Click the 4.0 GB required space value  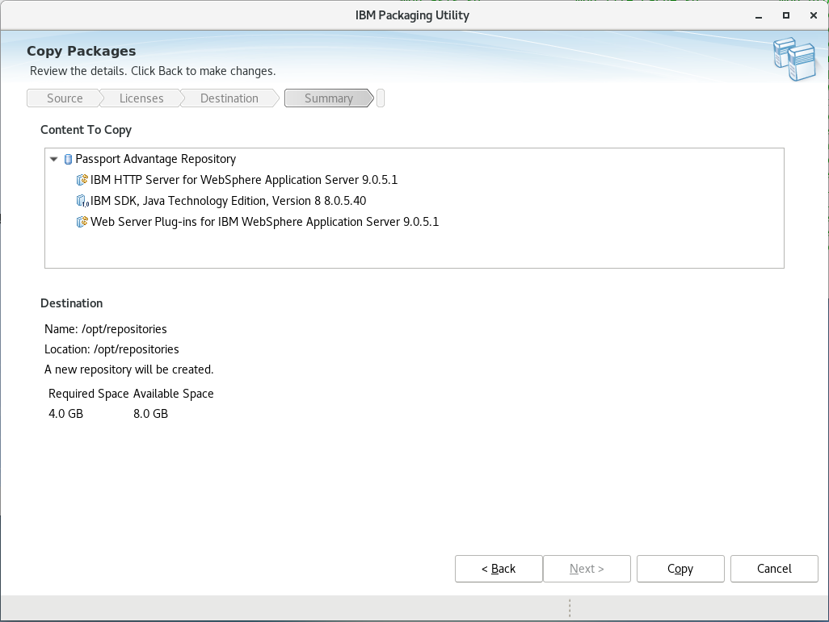66,413
